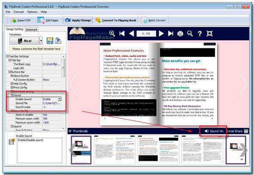Click the Sound Loops value -1

pyautogui.click(x=44, y=107)
